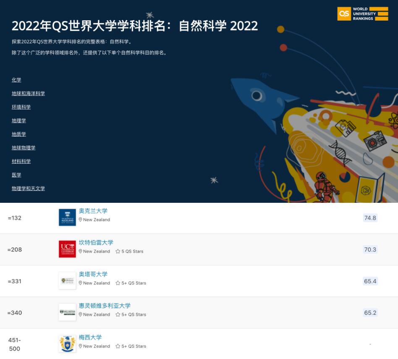The image size is (398, 359).
Task: Click New Zealand text under 梅西大学
Action: click(97, 346)
